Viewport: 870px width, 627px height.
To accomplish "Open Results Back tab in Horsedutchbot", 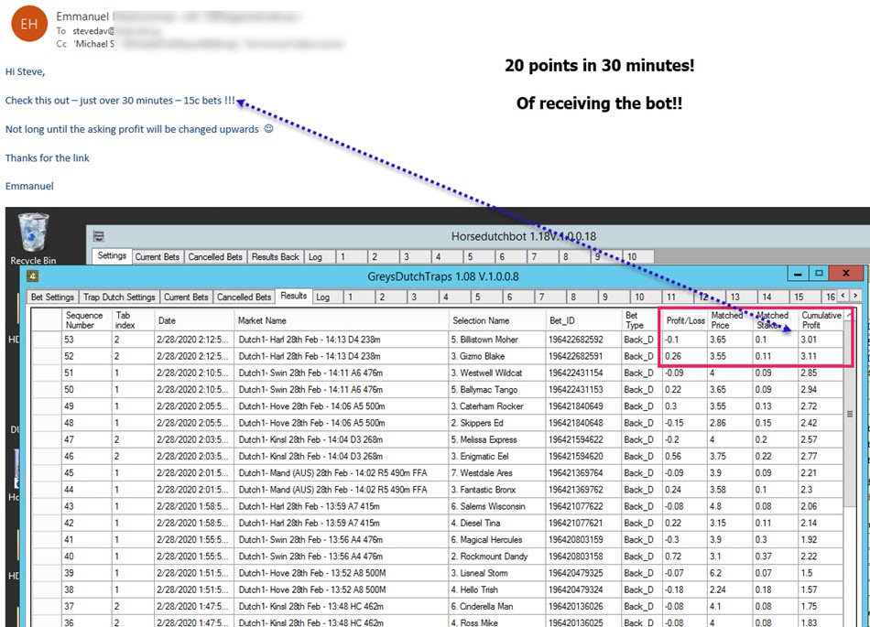I will click(x=277, y=257).
